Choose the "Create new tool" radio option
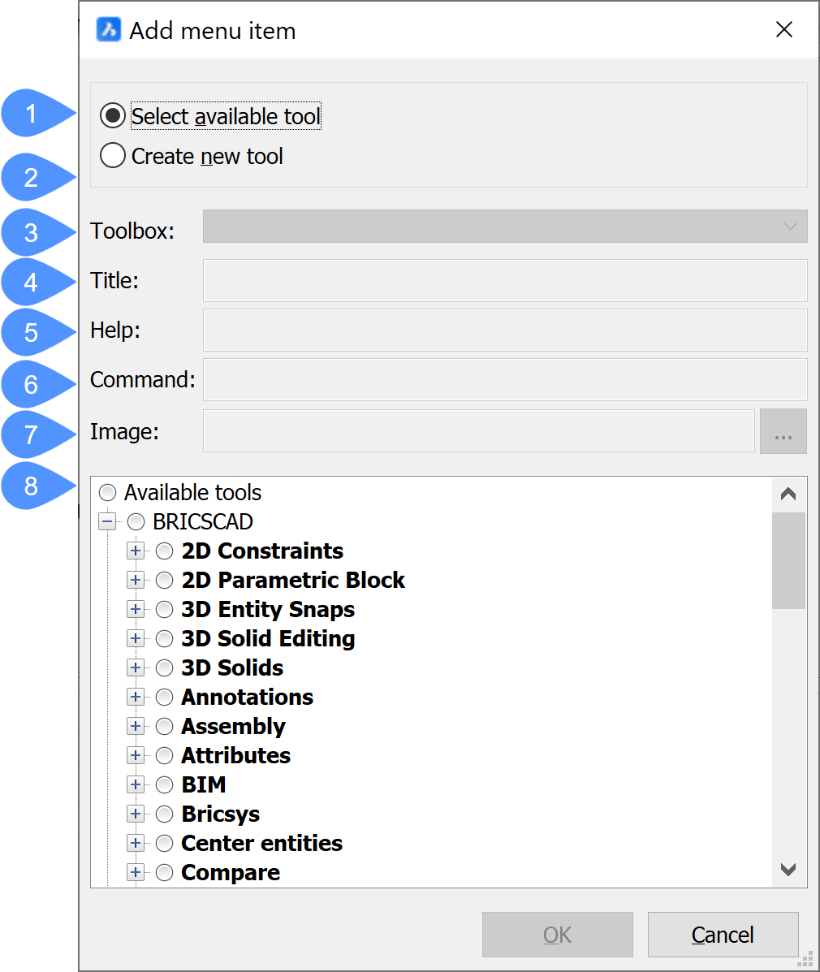This screenshot has width=820, height=972. [x=113, y=156]
